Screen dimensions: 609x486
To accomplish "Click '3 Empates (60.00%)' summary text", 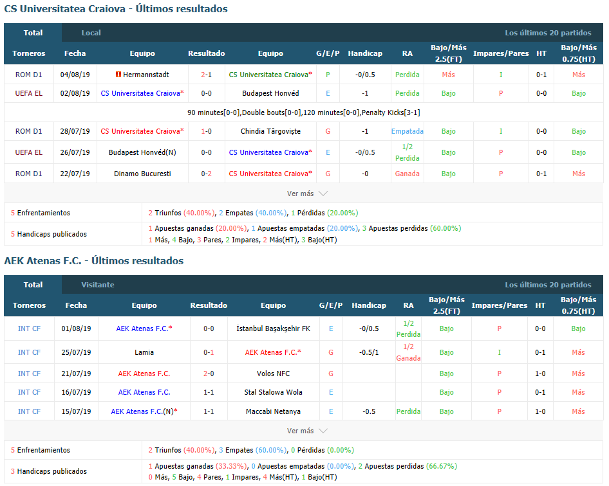I will (253, 450).
